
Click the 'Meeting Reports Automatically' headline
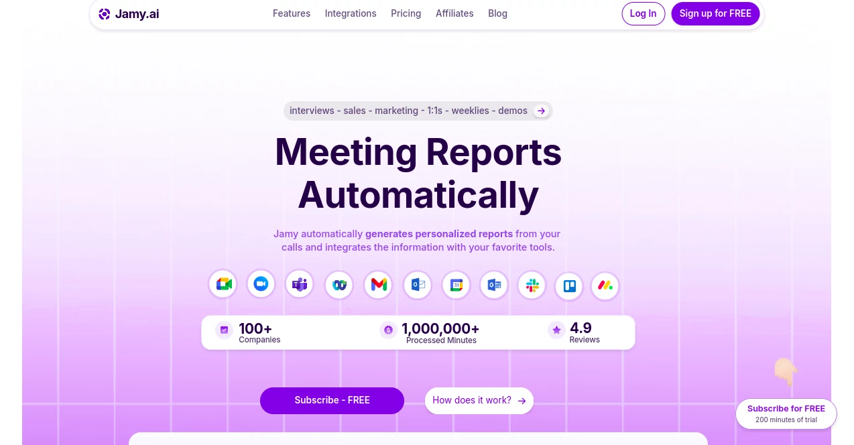click(418, 173)
